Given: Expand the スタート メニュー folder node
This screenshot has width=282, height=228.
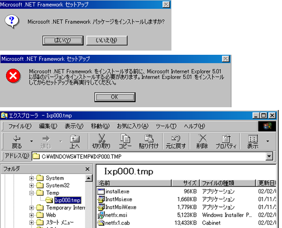Looking at the screenshot, I should tap(31, 222).
